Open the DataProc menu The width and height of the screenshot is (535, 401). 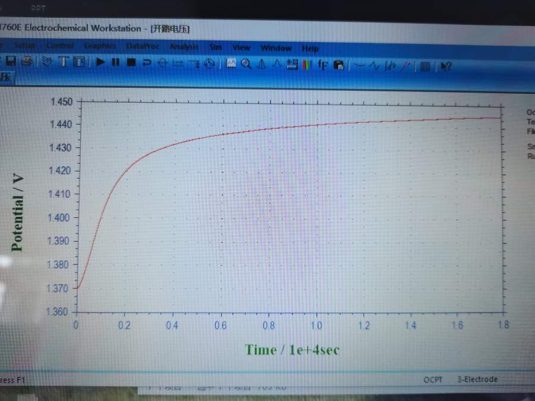click(143, 46)
